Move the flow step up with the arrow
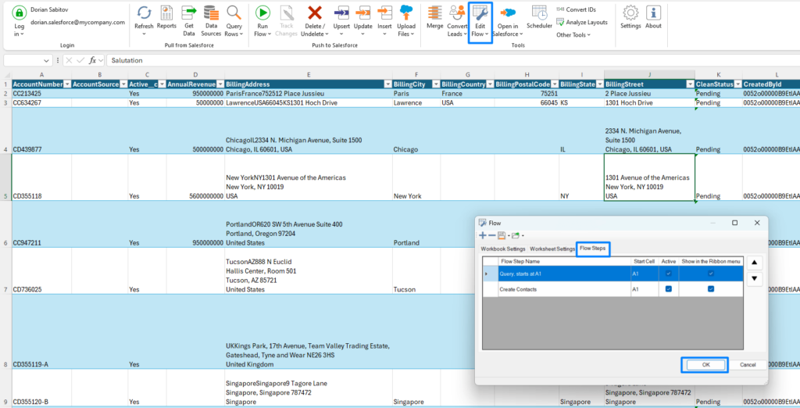Viewport: 800px width, 408px height. pos(755,263)
